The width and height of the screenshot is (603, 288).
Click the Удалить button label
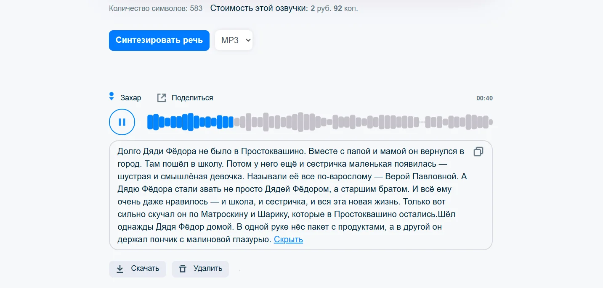tap(207, 269)
